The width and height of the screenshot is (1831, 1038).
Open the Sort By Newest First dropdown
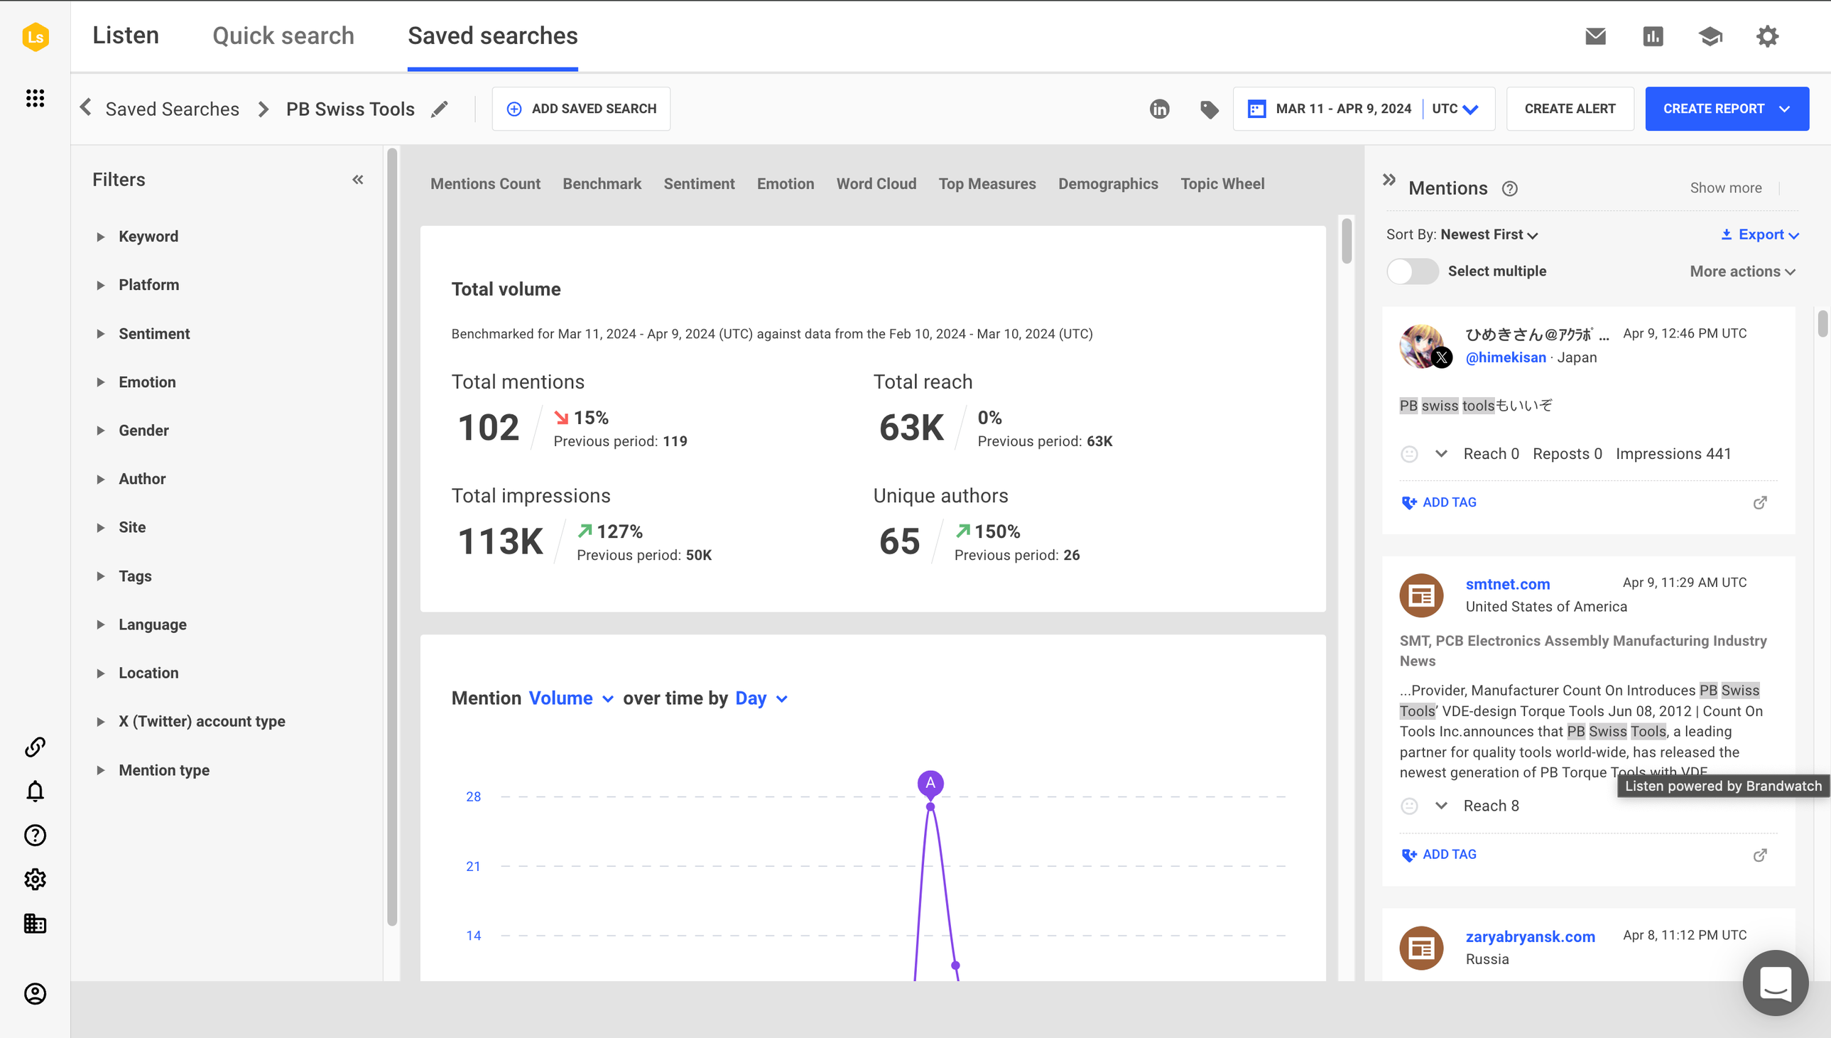pyautogui.click(x=1489, y=234)
